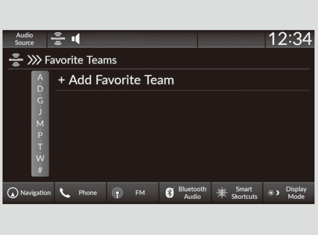Open the Audio Source menu
The width and height of the screenshot is (318, 235).
tap(24, 39)
